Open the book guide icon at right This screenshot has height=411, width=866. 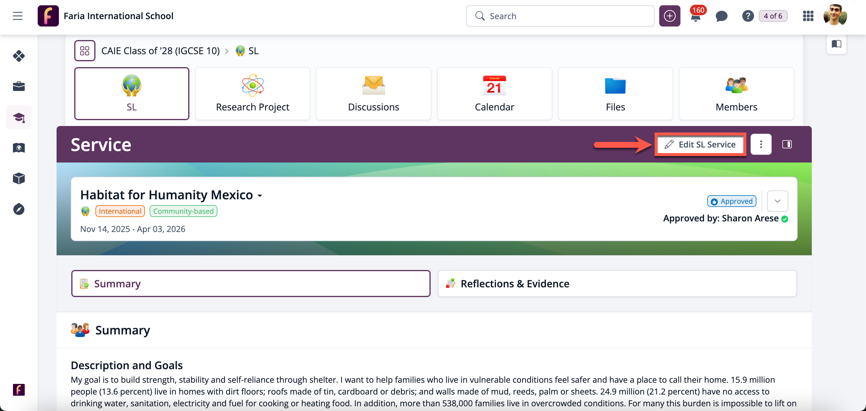836,44
